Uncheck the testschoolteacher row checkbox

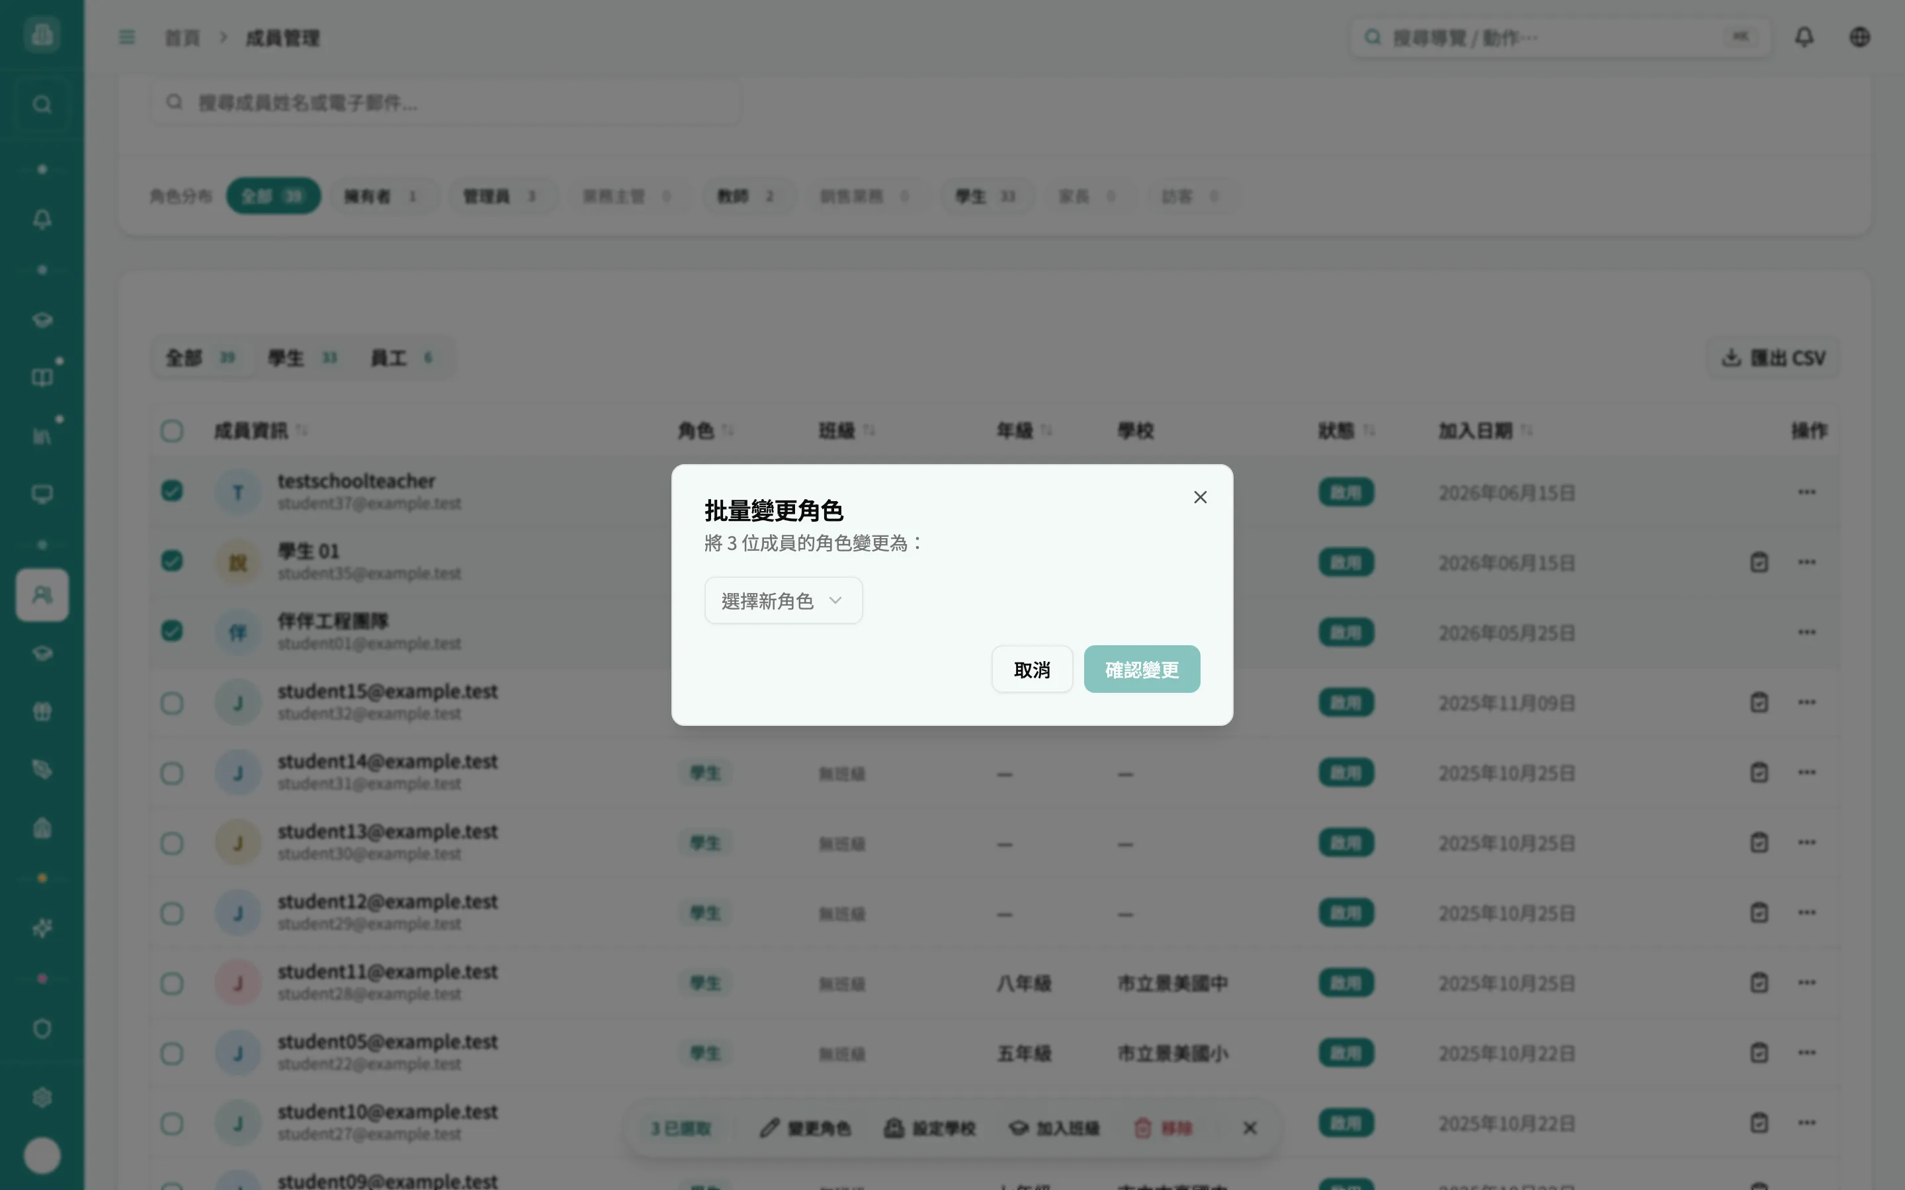(171, 492)
